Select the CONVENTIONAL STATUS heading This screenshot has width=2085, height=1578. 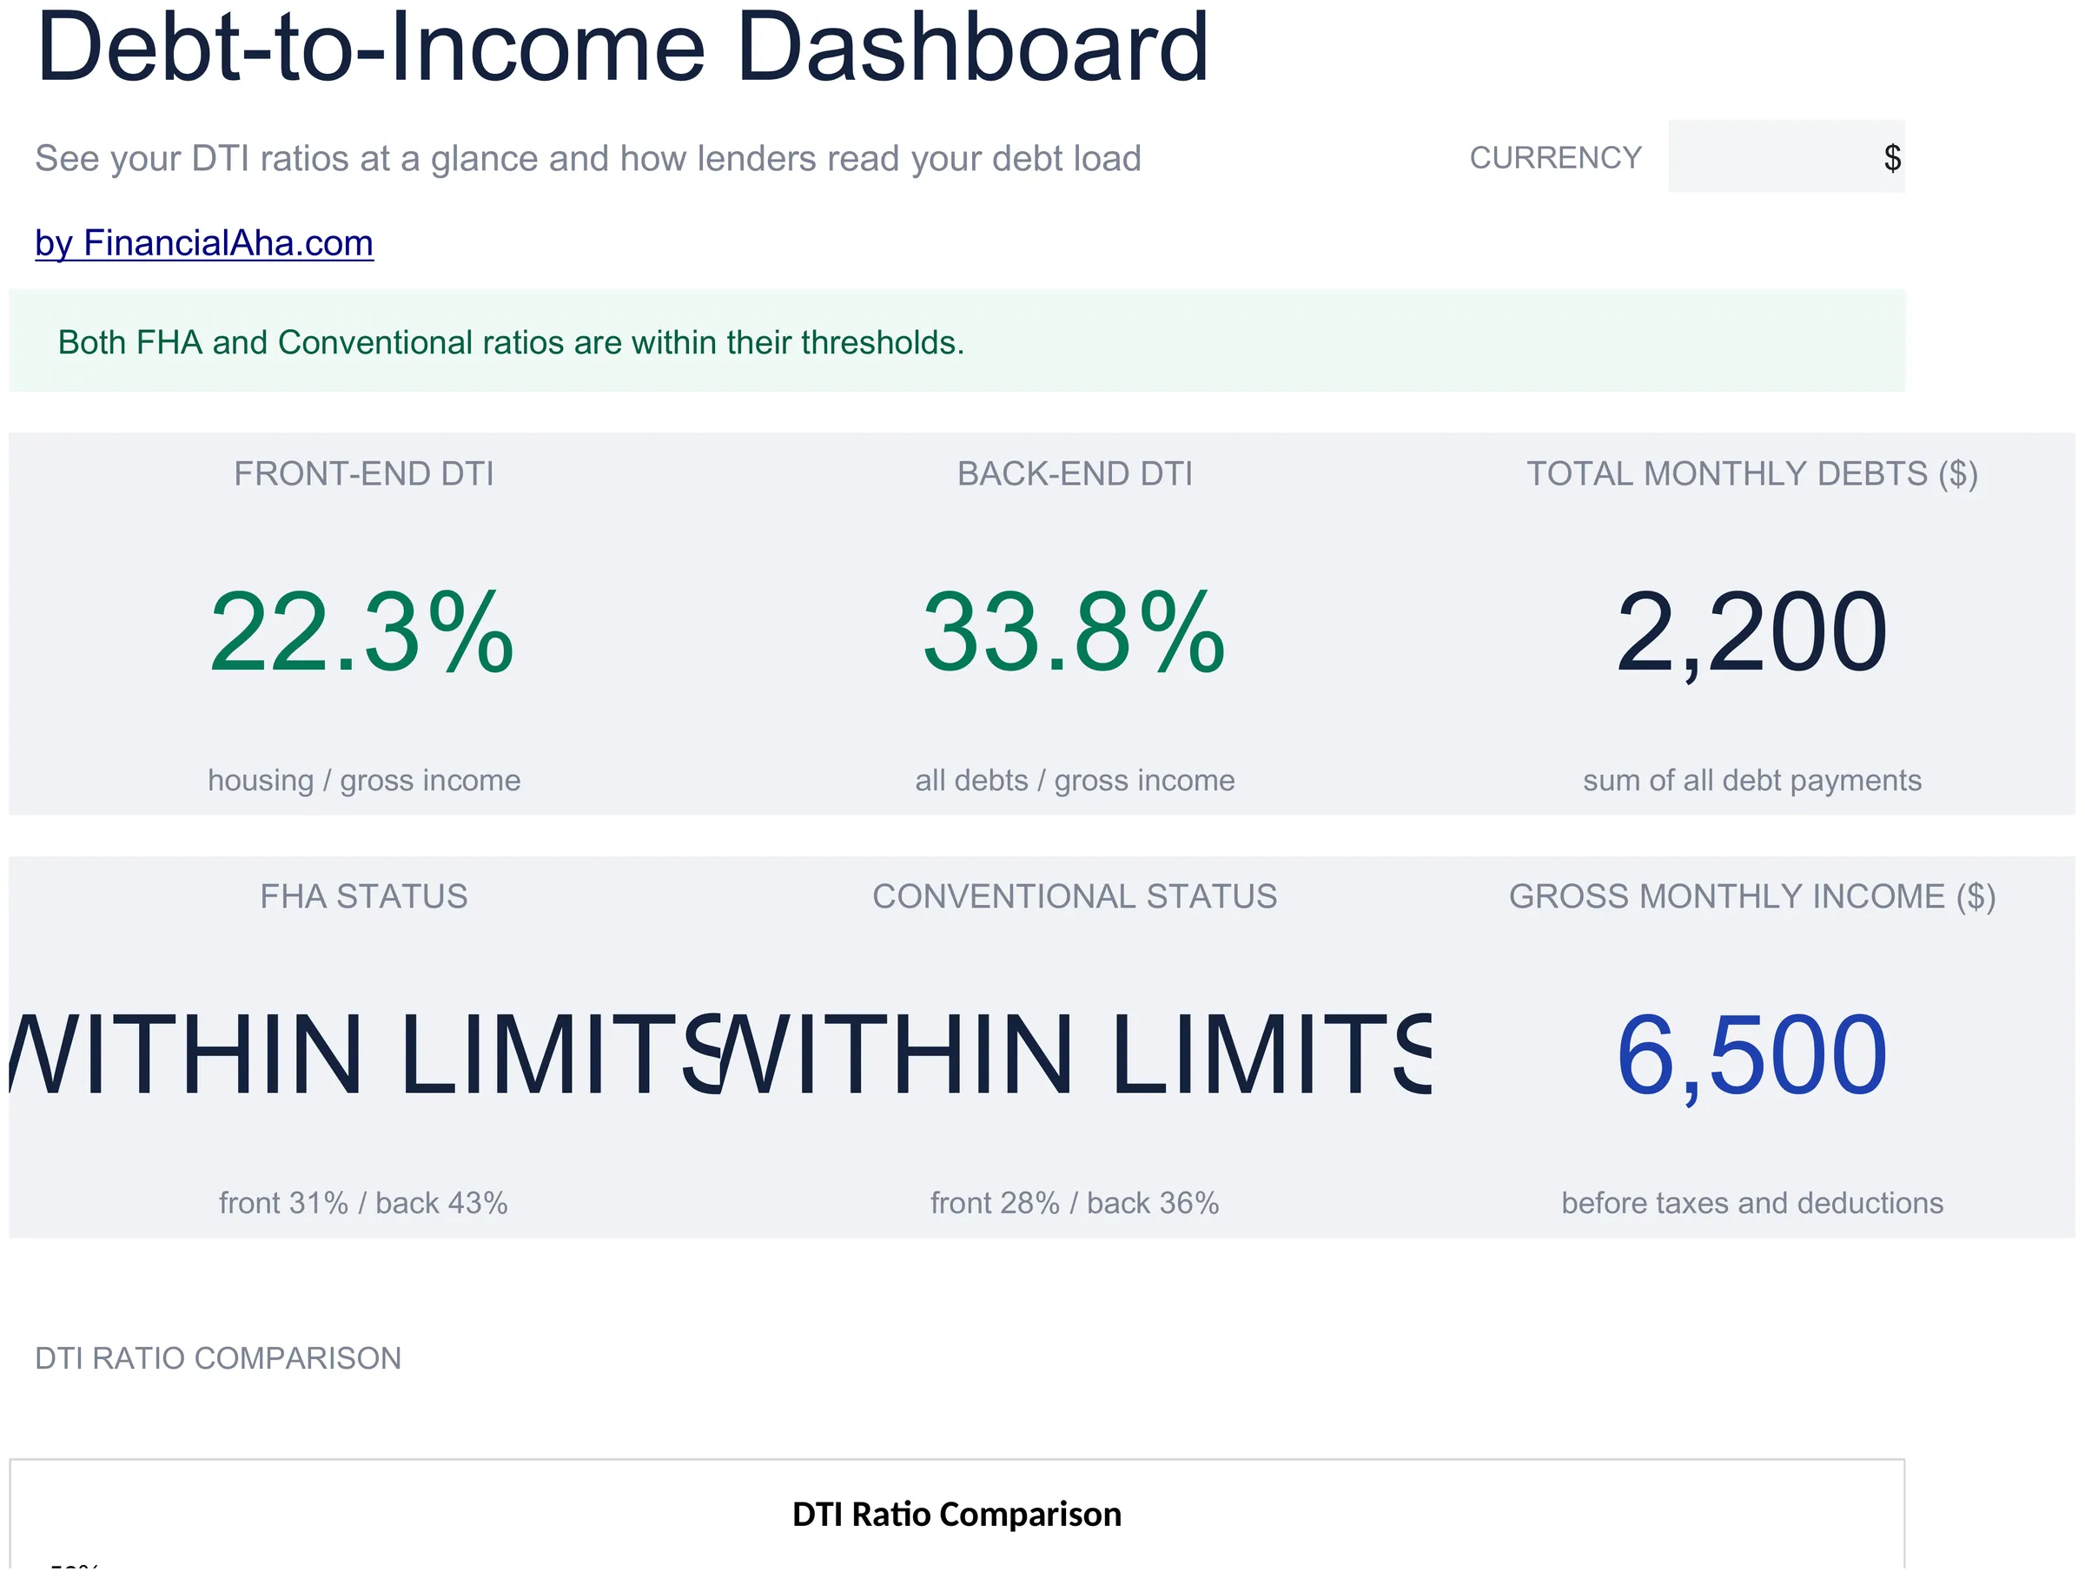tap(1075, 896)
